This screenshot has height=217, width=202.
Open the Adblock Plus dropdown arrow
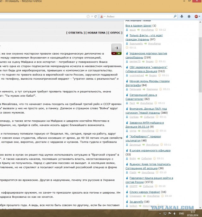(x=199, y=16)
